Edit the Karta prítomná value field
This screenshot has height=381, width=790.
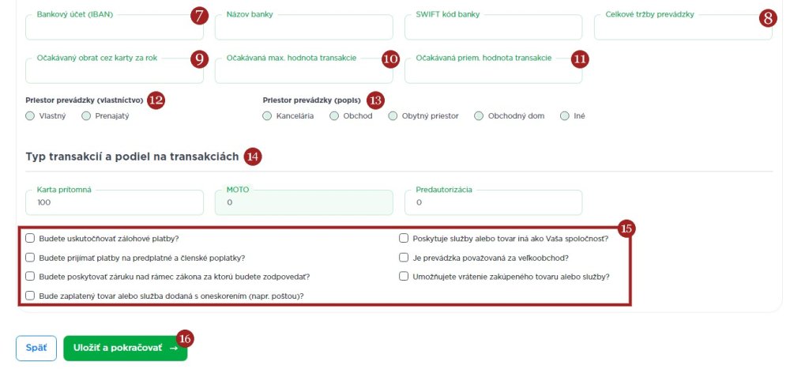click(x=116, y=203)
